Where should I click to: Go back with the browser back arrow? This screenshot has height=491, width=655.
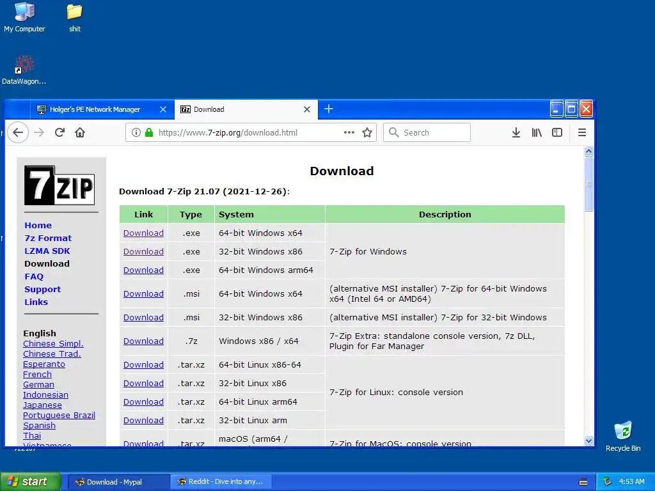[x=17, y=132]
